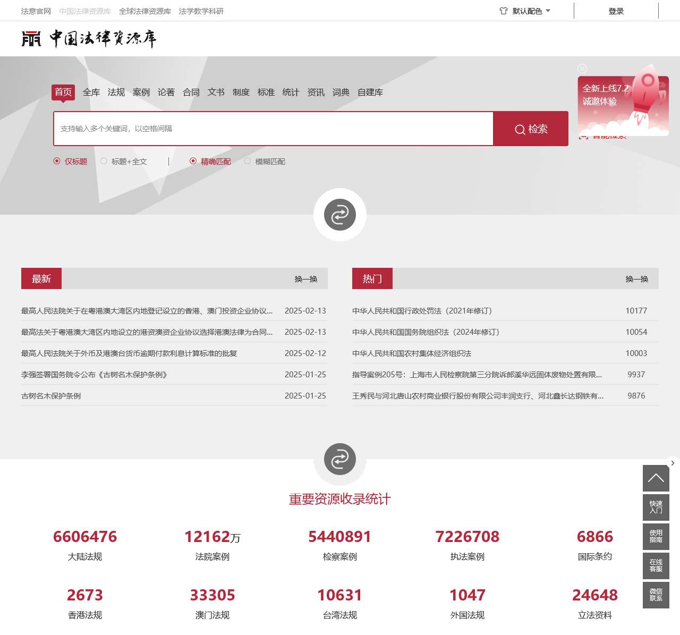Open 指导案例205号 hot item
Screen dimensions: 680x635
477,374
